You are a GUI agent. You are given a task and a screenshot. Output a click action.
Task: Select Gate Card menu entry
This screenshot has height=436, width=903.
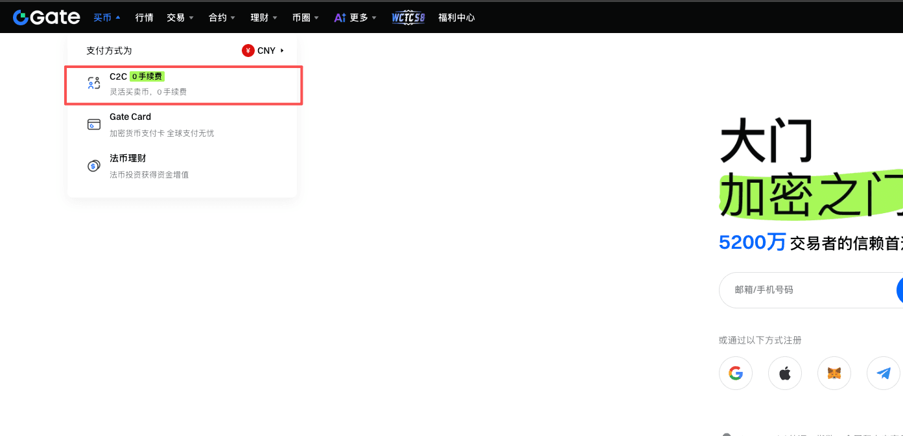tap(182, 124)
